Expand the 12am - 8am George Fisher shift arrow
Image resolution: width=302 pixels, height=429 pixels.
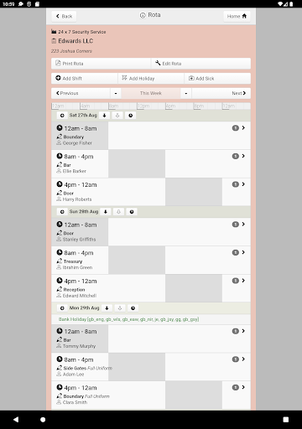[x=243, y=127]
